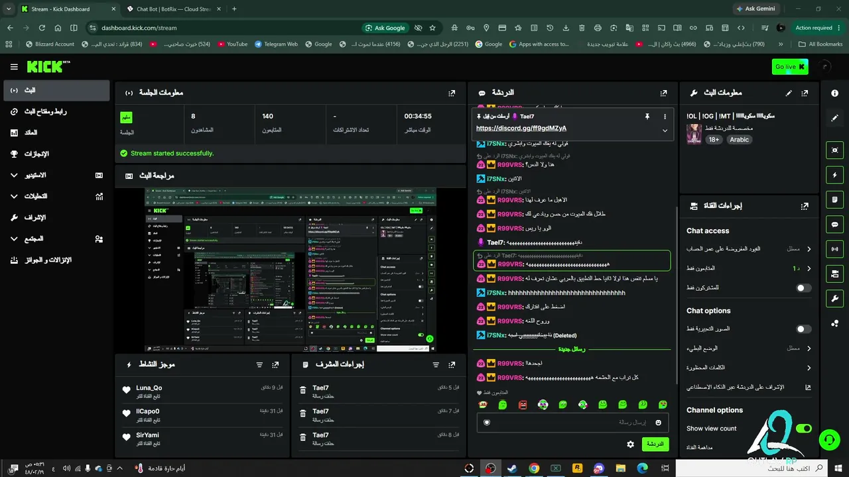Open Steam from the taskbar
The width and height of the screenshot is (849, 477).
point(512,468)
